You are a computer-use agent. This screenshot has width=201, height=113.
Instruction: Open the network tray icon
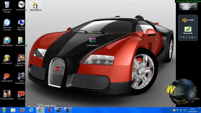(185, 110)
